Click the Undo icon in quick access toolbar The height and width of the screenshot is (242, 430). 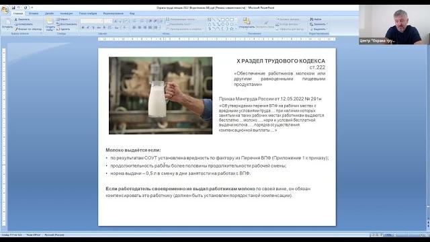pyautogui.click(x=19, y=7)
